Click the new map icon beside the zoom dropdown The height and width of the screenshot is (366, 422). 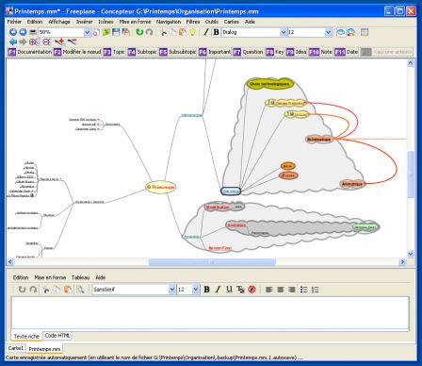pyautogui.click(x=96, y=32)
